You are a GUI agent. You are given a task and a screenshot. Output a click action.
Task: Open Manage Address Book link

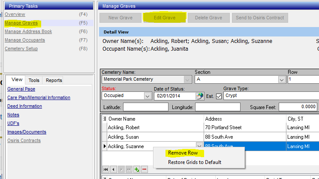click(28, 32)
